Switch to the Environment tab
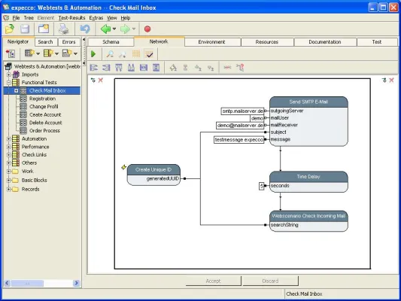 pyautogui.click(x=211, y=42)
